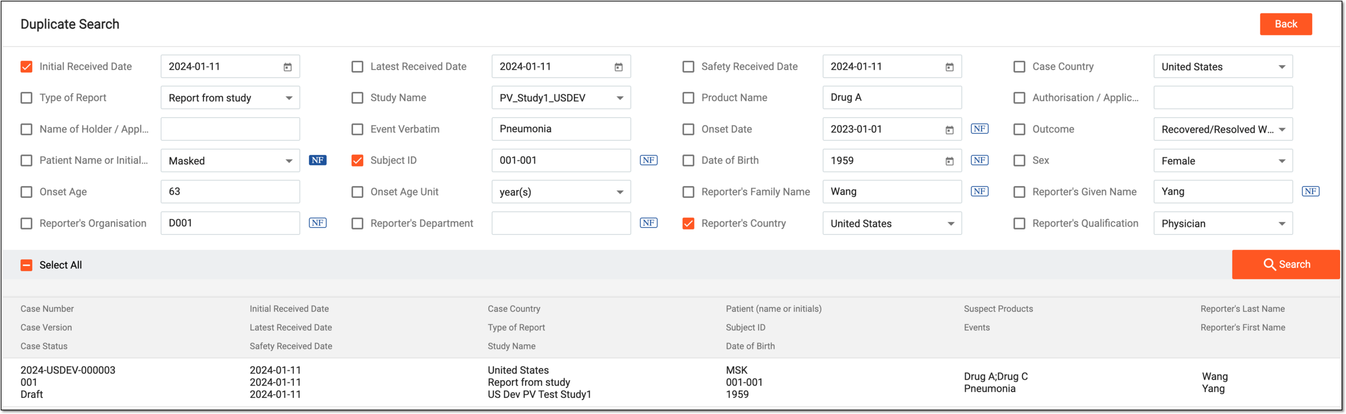Viewport: 1346px width, 414px height.
Task: Click the Suspect Products column header
Action: pos(998,309)
